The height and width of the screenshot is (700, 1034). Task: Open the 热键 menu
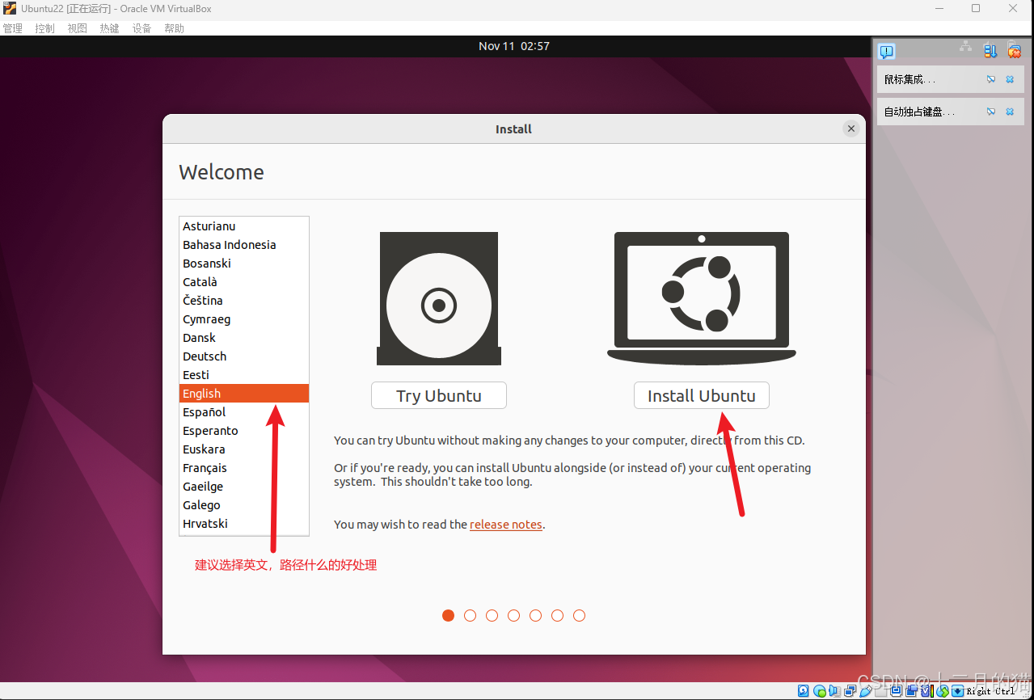pos(109,28)
